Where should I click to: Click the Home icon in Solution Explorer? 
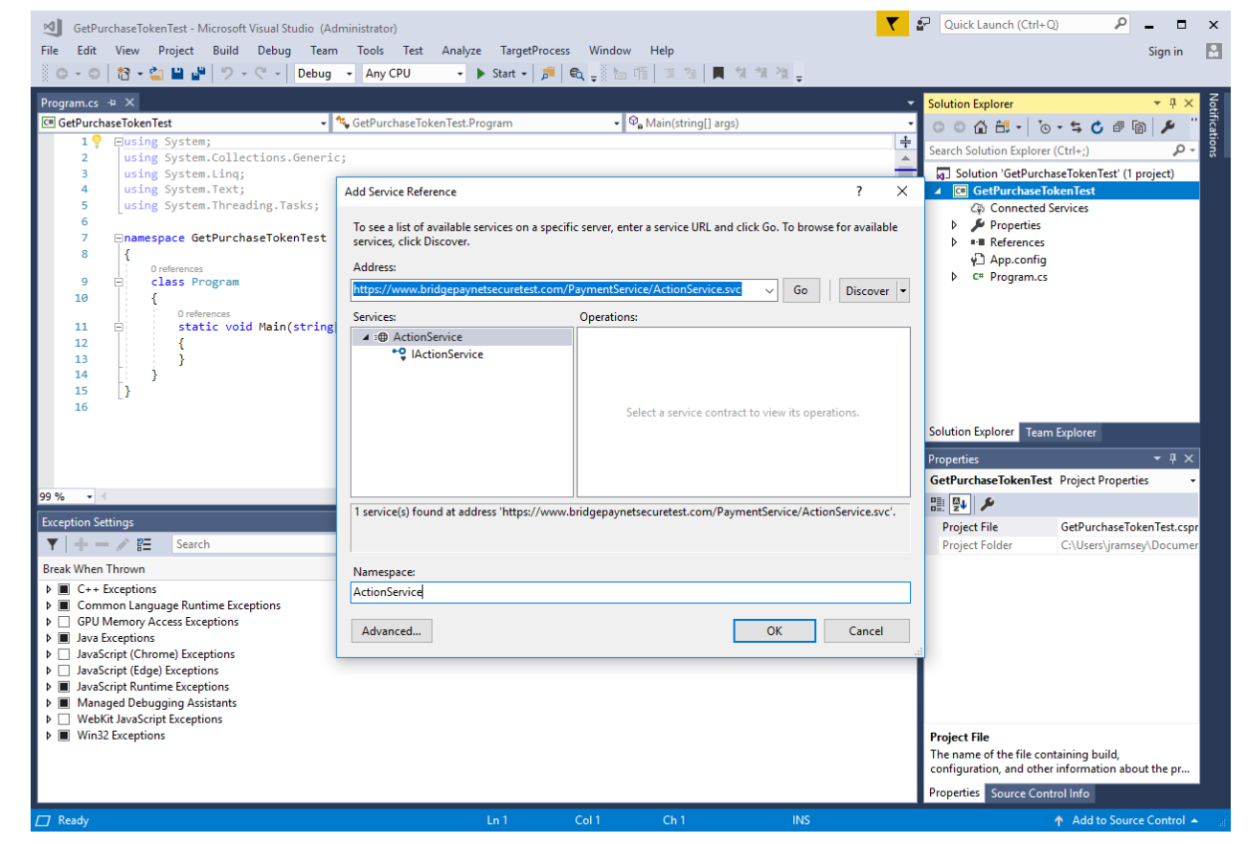point(980,127)
